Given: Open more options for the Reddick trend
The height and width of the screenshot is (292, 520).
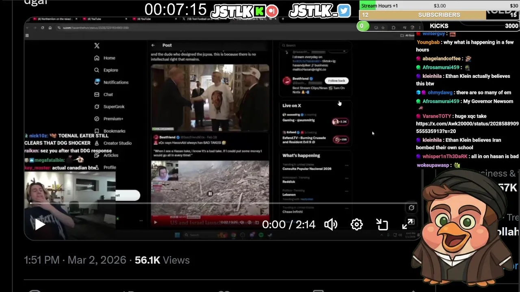Looking at the screenshot, I should (346, 178).
